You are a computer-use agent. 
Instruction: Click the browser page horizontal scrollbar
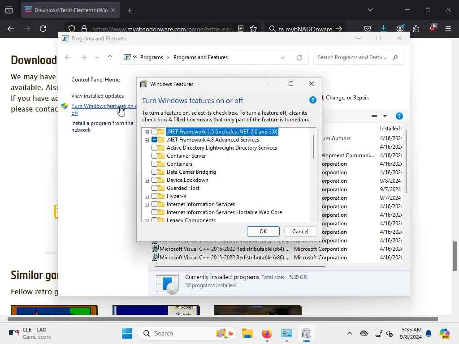click(x=222, y=318)
